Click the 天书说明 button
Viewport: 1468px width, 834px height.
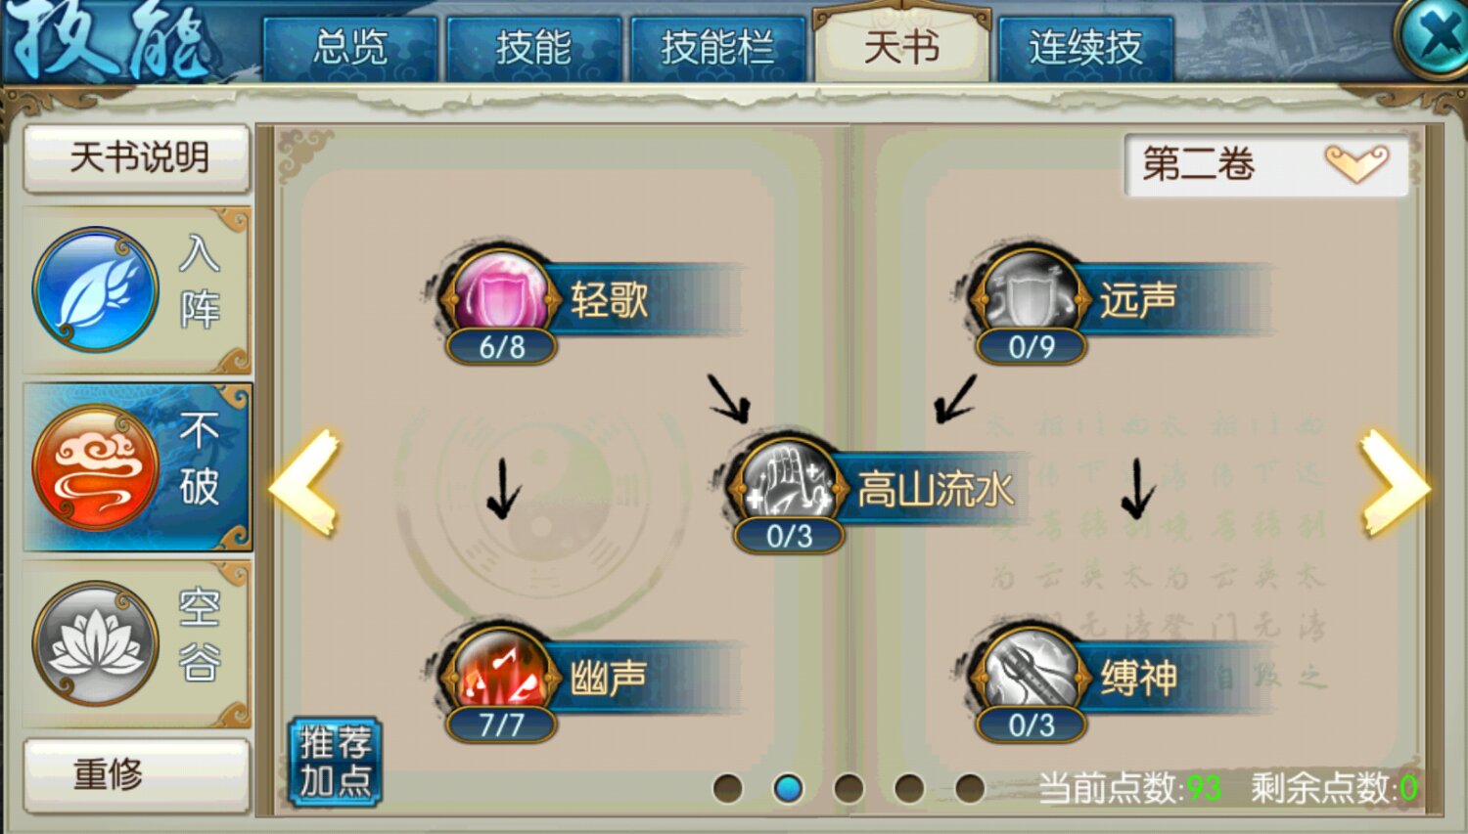[137, 157]
